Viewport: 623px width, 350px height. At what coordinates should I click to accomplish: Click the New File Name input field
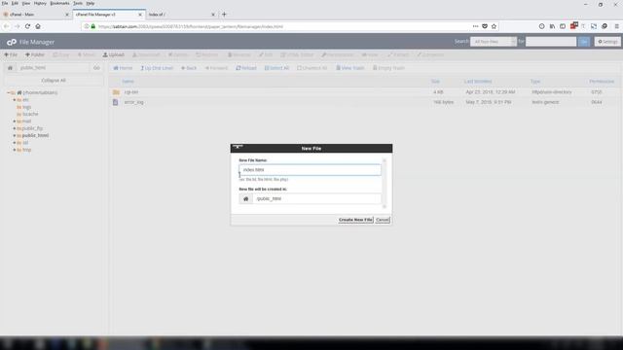click(310, 170)
